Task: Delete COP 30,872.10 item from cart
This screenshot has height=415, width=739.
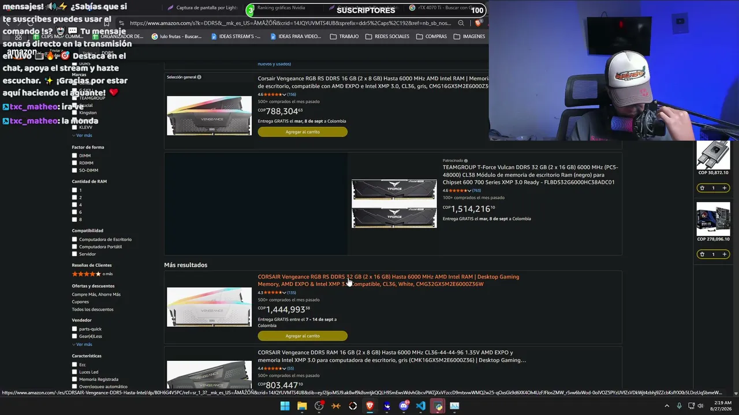Action: click(x=702, y=188)
